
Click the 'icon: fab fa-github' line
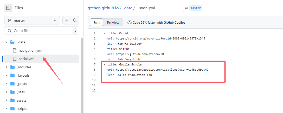click(x=124, y=59)
